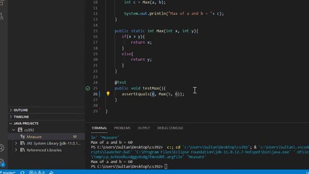
Task: Click line number 29 in the gutter
Action: click(96, 111)
